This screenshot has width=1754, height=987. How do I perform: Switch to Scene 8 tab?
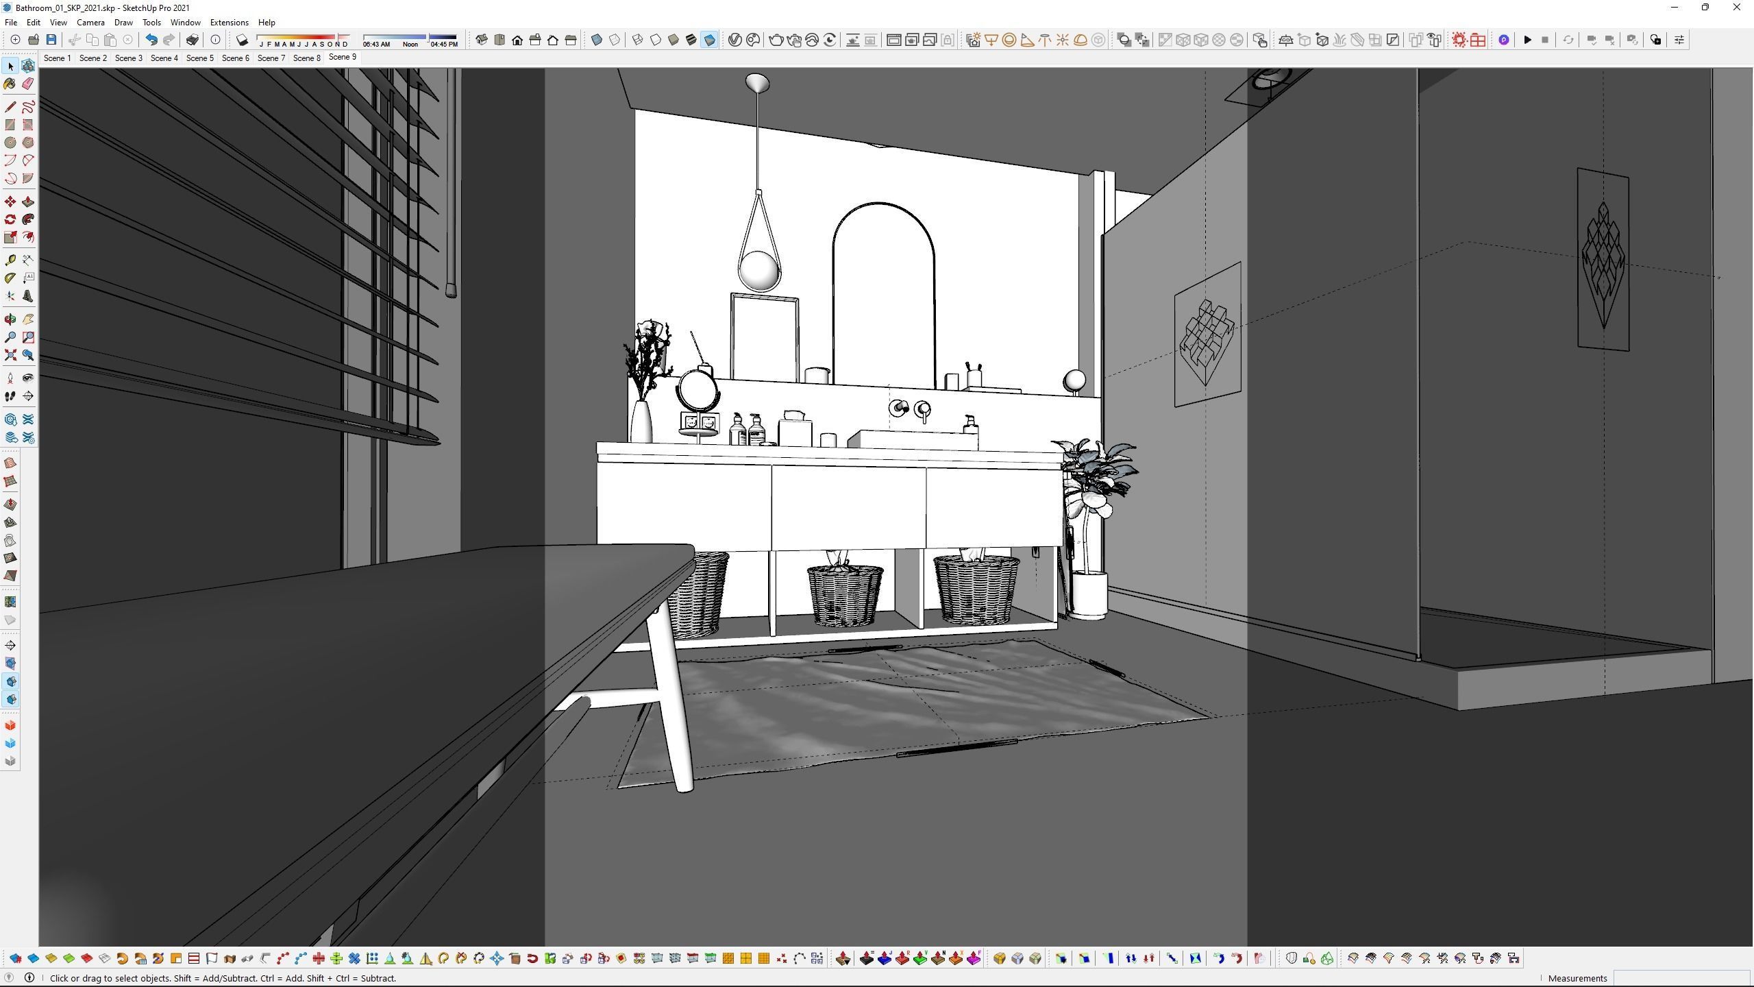[x=306, y=58]
